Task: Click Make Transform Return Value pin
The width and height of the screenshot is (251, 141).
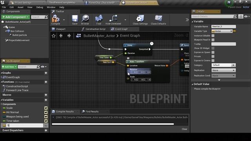Action: [x=167, y=65]
